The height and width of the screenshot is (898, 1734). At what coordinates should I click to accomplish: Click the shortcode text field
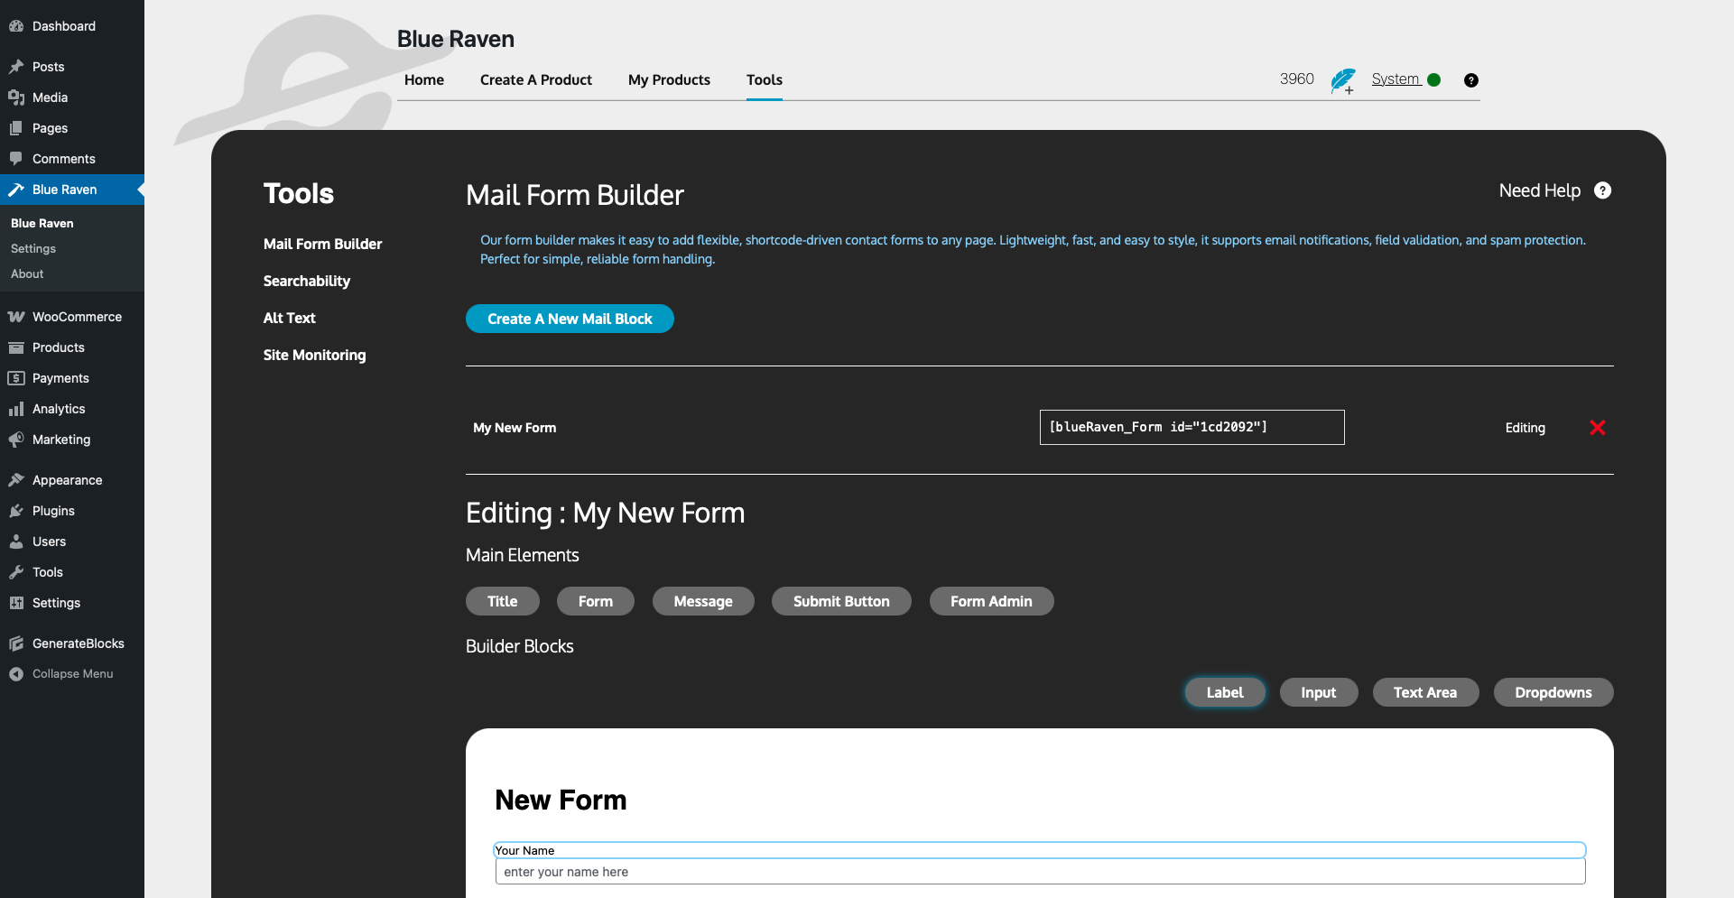[1192, 427]
